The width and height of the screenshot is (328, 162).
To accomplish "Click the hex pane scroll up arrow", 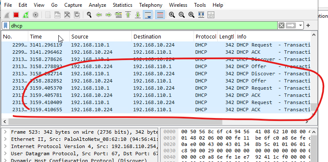I will point(314,132).
